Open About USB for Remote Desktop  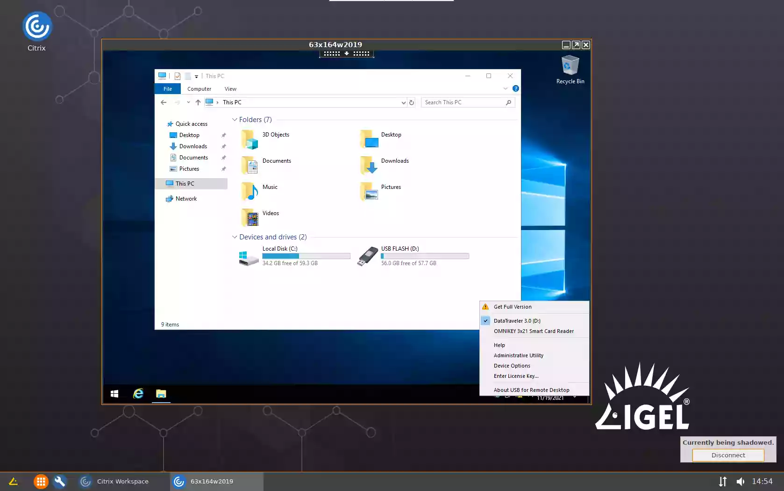535,390
